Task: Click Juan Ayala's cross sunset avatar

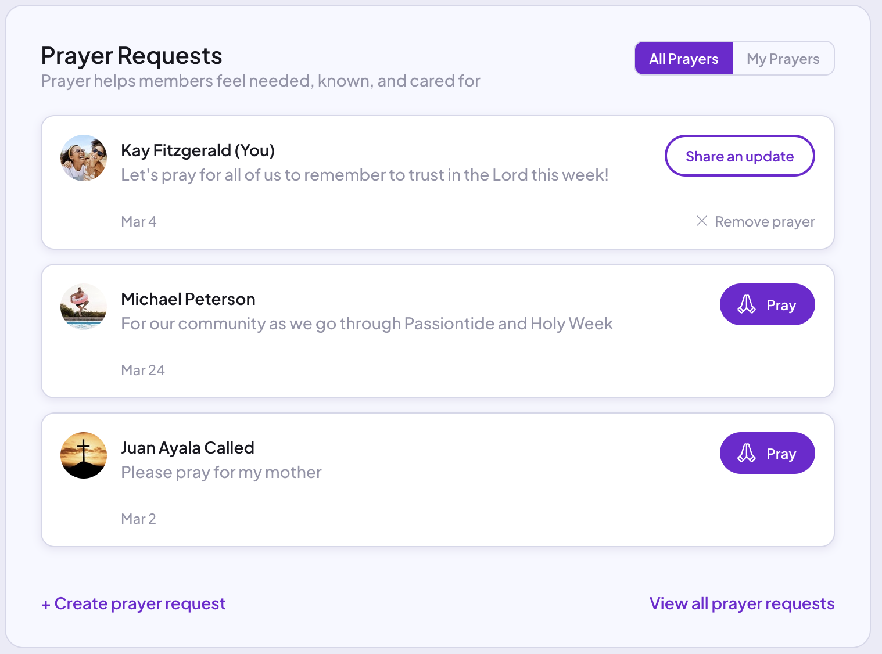Action: coord(84,455)
